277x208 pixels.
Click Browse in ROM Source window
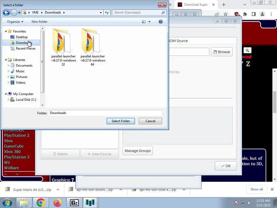click(x=222, y=52)
